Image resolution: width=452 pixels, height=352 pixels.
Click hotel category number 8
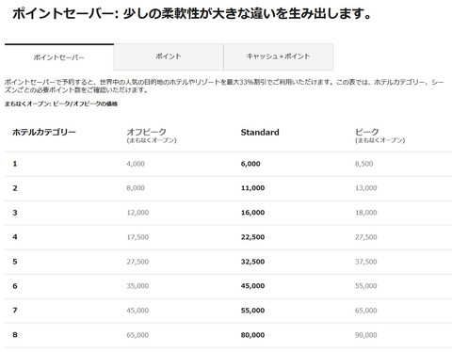pos(15,335)
